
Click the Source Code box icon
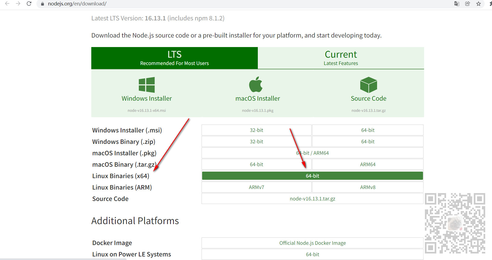tap(369, 85)
